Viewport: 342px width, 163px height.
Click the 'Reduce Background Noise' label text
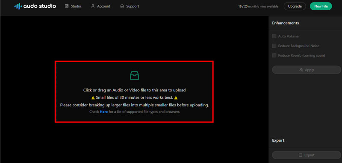299,46
